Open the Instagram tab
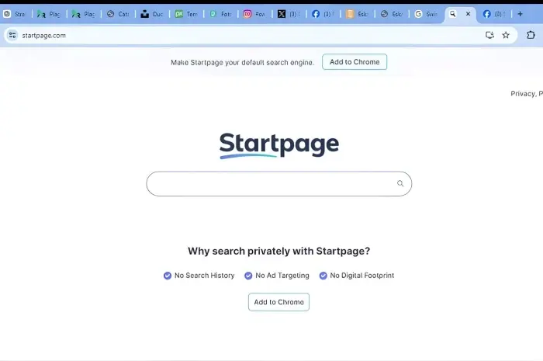This screenshot has width=543, height=361. [x=255, y=14]
